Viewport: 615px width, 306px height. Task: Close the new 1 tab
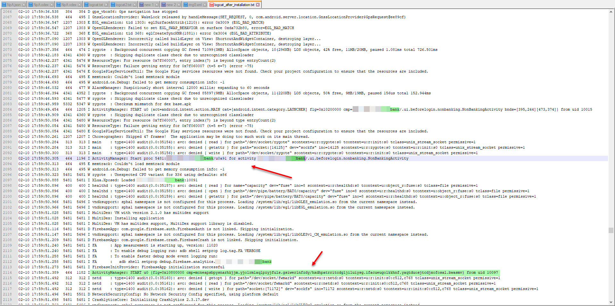tap(157, 5)
